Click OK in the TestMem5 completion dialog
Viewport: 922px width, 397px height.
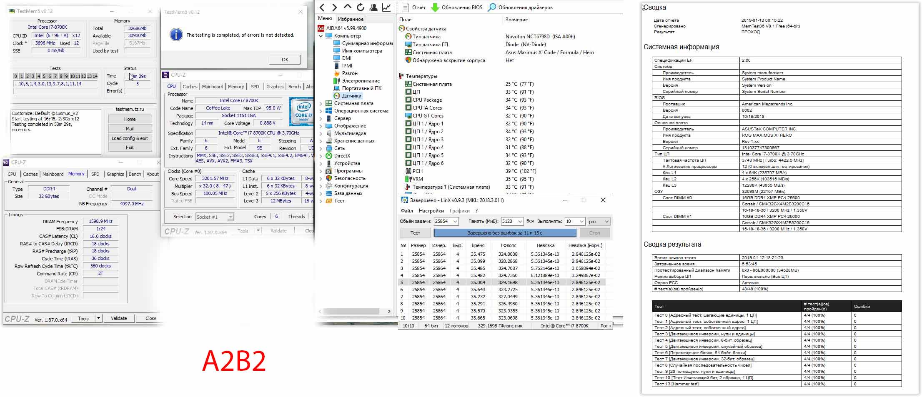pos(285,60)
